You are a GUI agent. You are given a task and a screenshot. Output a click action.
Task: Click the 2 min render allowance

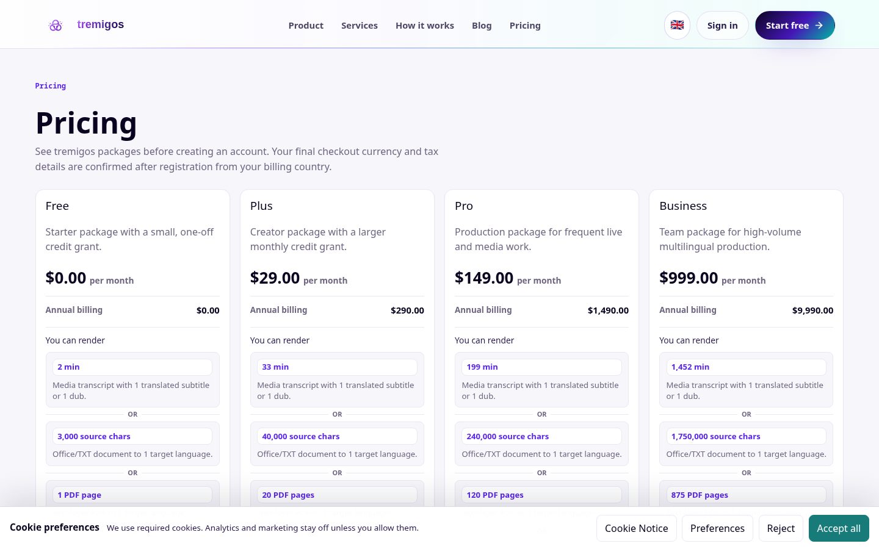tap(132, 367)
